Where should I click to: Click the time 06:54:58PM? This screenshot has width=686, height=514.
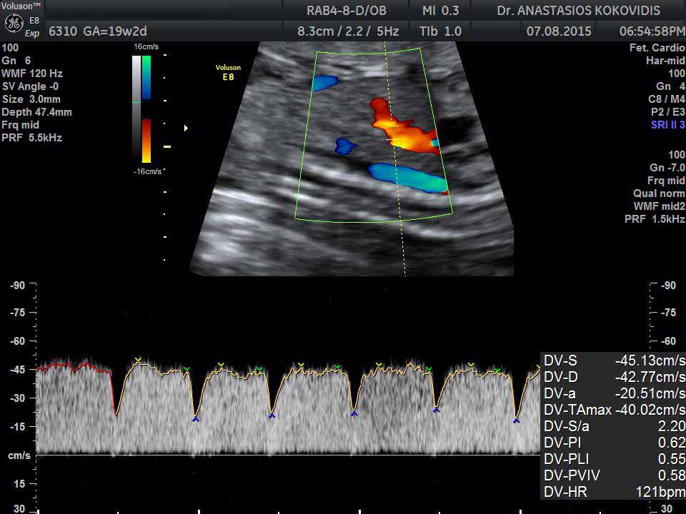tap(652, 31)
